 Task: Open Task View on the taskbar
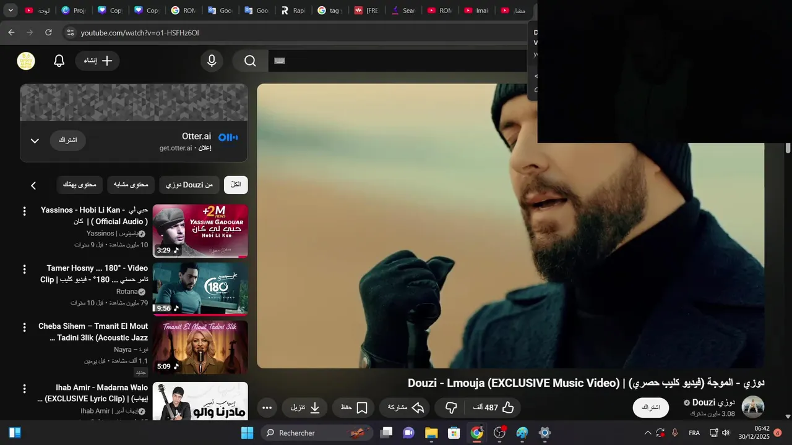(x=386, y=433)
